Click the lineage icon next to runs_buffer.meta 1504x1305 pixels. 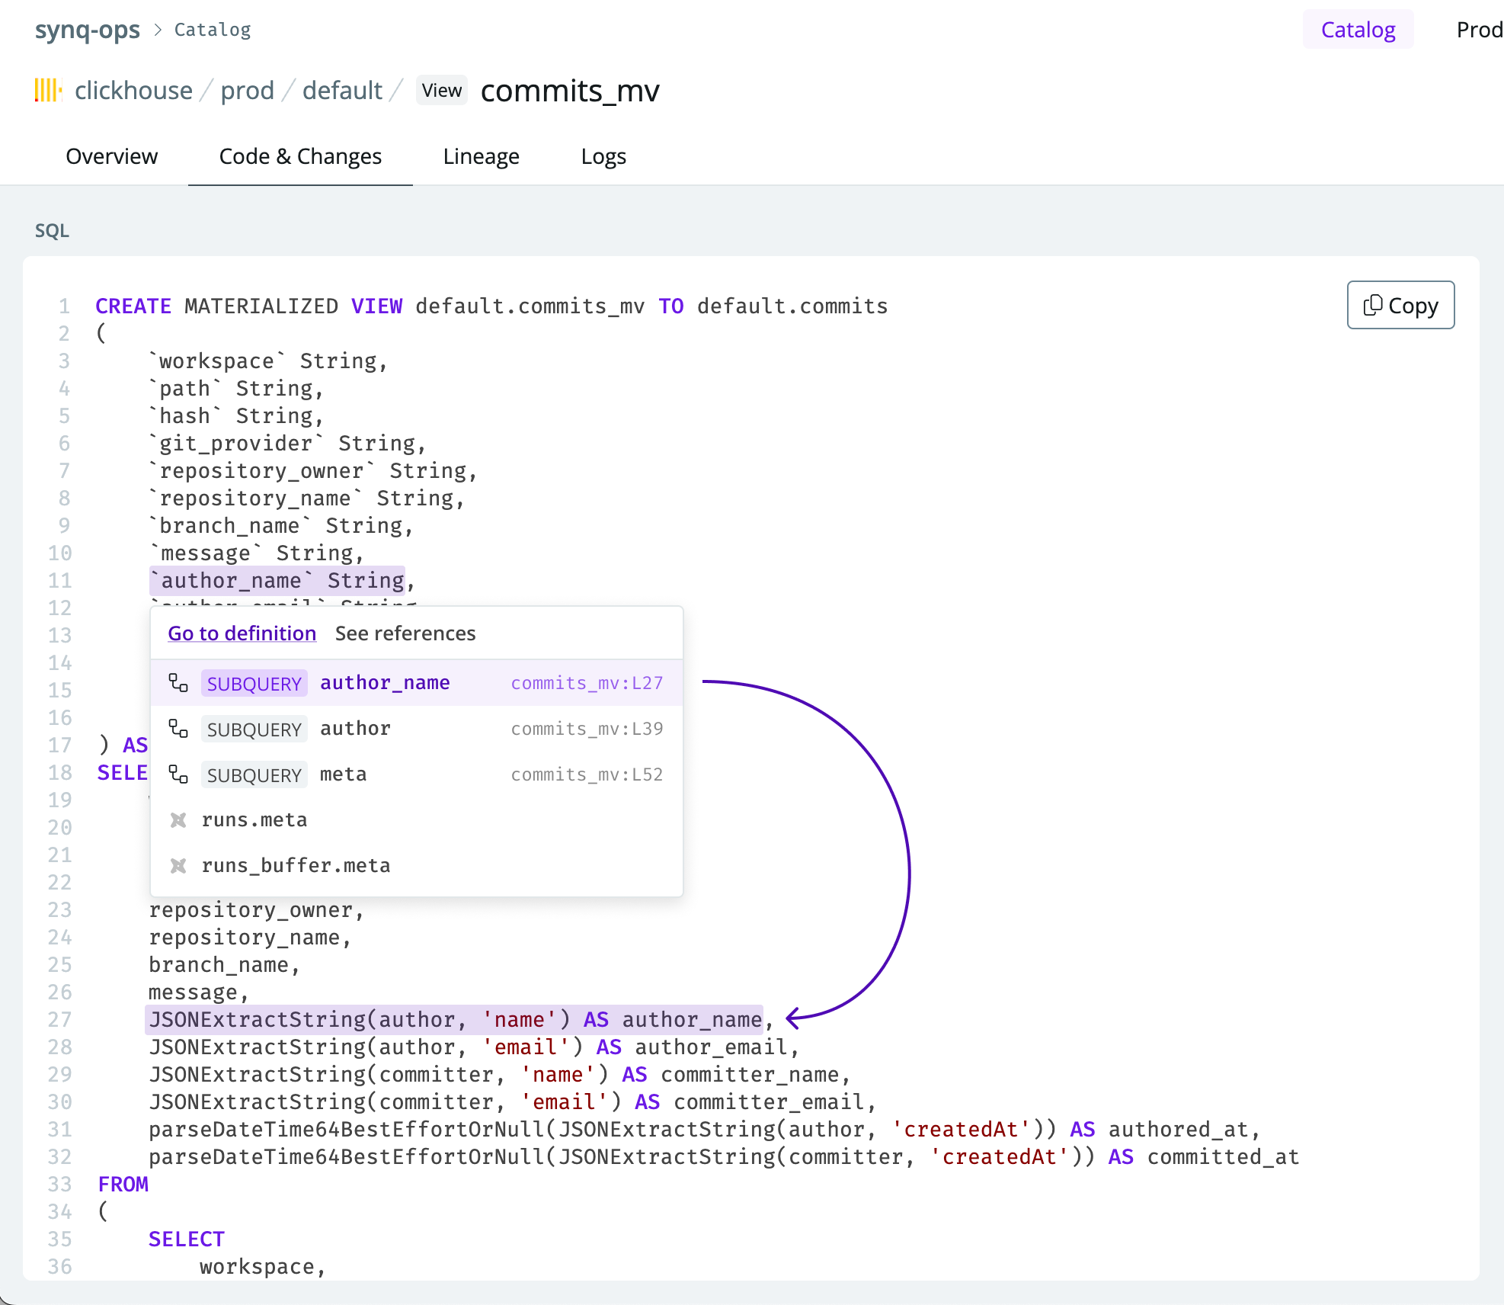coord(178,866)
